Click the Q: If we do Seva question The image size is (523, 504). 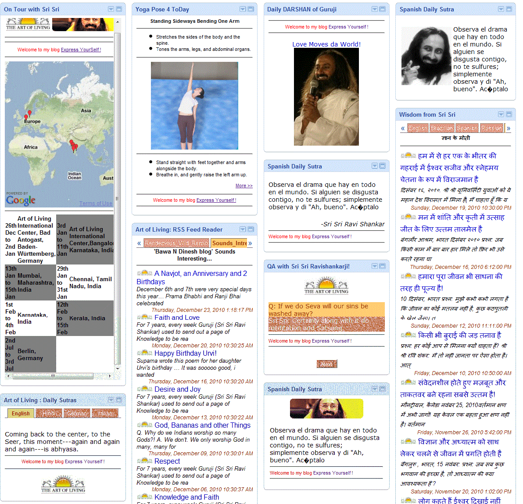[326, 310]
